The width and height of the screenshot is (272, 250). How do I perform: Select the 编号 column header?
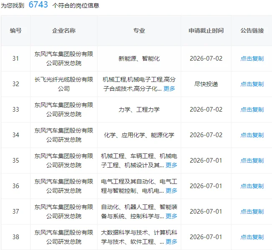(16, 31)
